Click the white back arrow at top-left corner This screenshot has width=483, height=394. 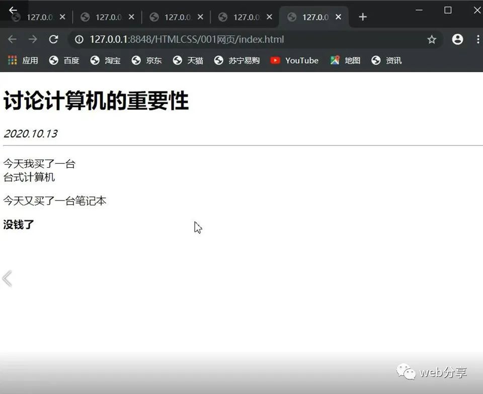[13, 10]
